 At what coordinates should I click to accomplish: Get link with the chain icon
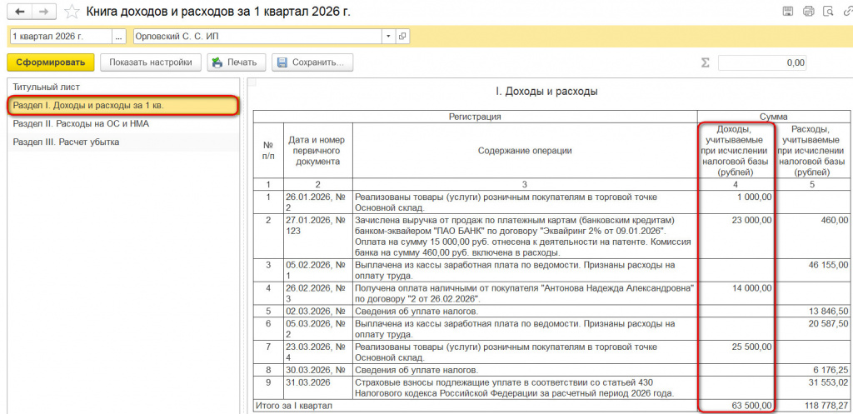[x=847, y=11]
